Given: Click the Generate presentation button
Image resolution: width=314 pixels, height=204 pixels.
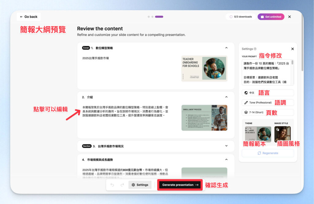Looking at the screenshot, I should coord(180,185).
